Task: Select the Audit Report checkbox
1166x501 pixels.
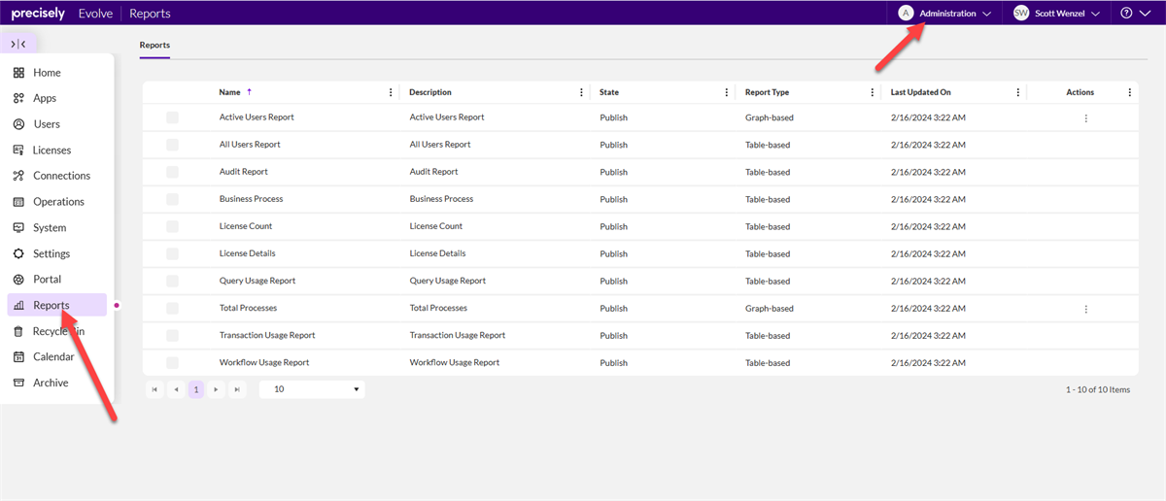Action: click(x=172, y=172)
